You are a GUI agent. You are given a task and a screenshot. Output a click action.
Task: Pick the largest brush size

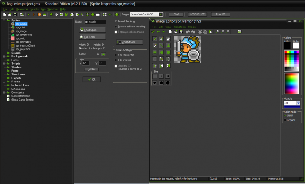coord(168,82)
